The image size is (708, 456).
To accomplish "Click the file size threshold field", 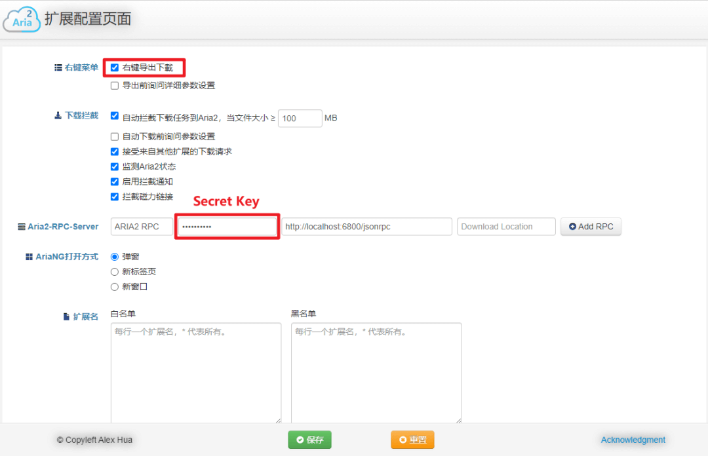I will 300,118.
